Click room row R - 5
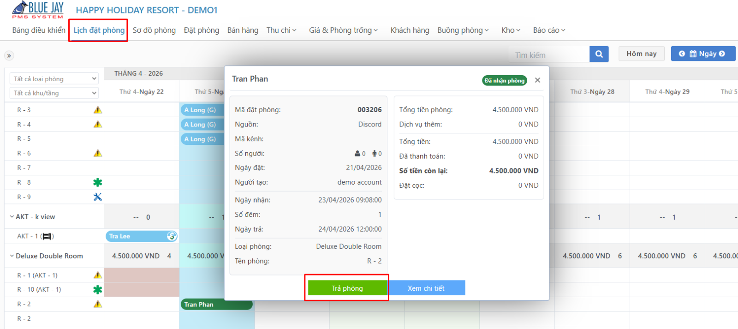 pos(54,139)
